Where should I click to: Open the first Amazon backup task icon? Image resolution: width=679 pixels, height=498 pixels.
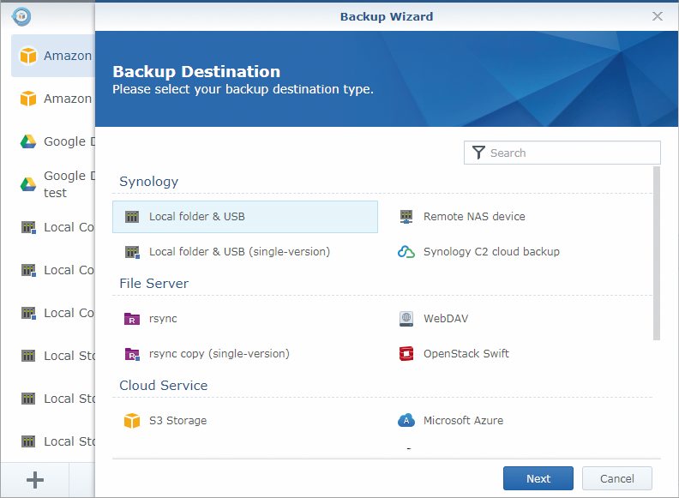pyautogui.click(x=28, y=56)
